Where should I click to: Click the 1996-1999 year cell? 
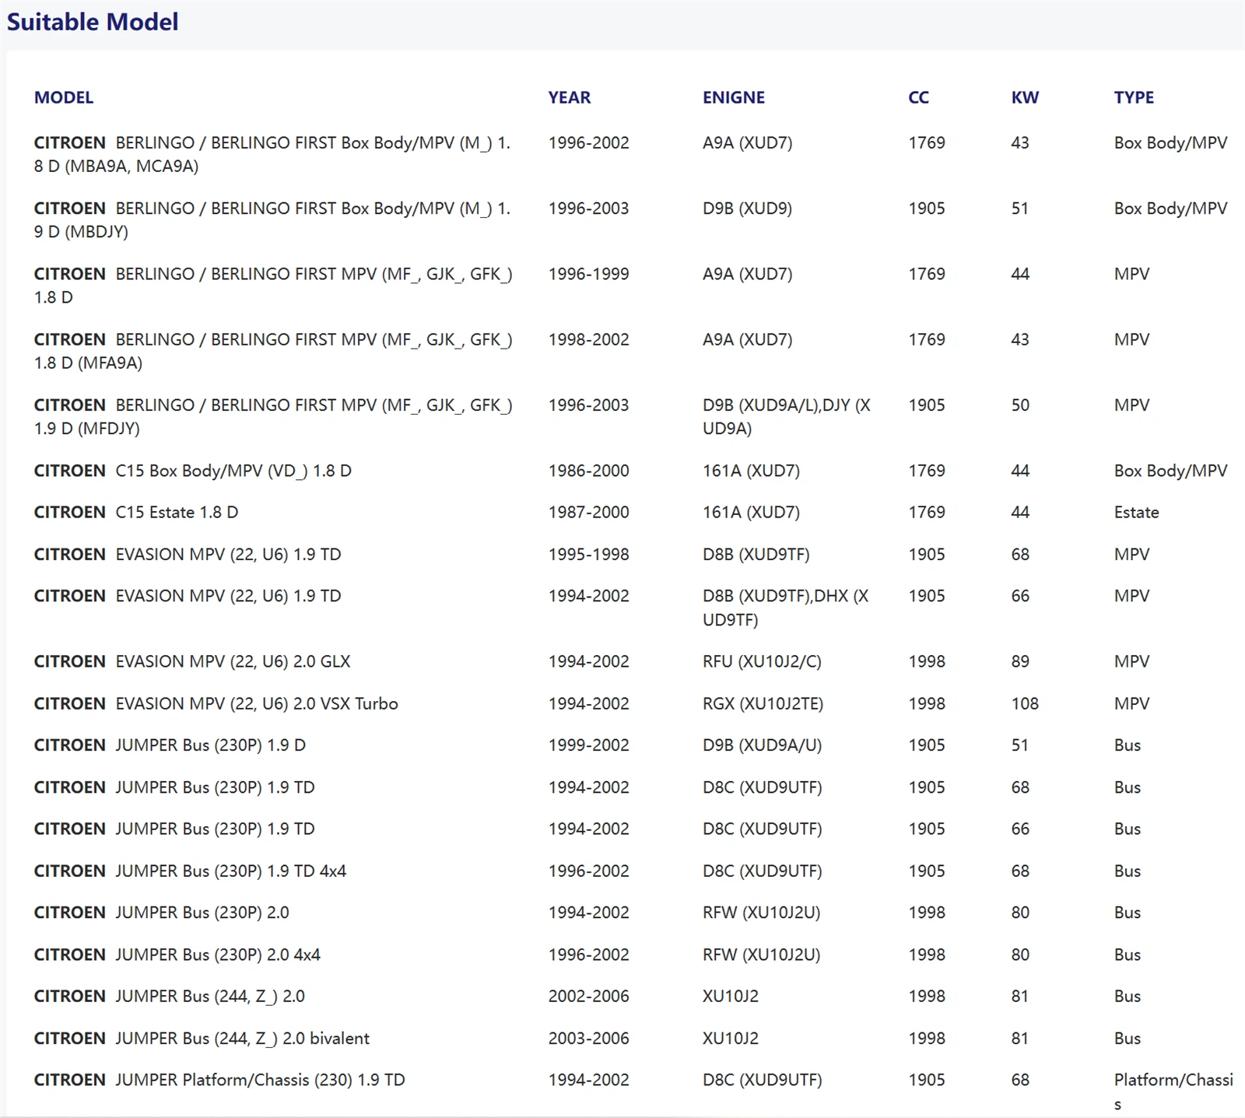click(589, 274)
